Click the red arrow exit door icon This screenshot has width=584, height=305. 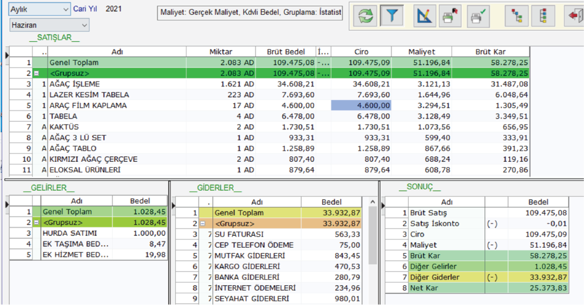[573, 17]
